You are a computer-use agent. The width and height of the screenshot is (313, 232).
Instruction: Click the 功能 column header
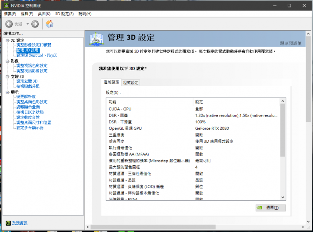tap(150, 102)
